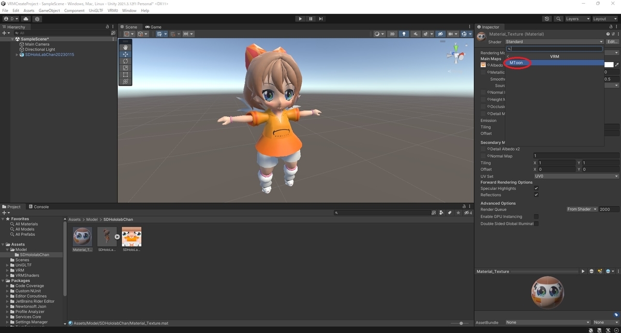621x333 pixels.
Task: Click Assets in Project breadcrumb
Action: 75,220
